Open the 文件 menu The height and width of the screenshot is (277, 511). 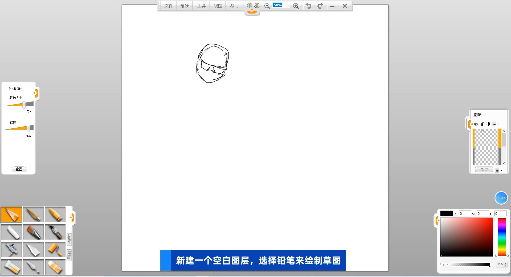[168, 6]
